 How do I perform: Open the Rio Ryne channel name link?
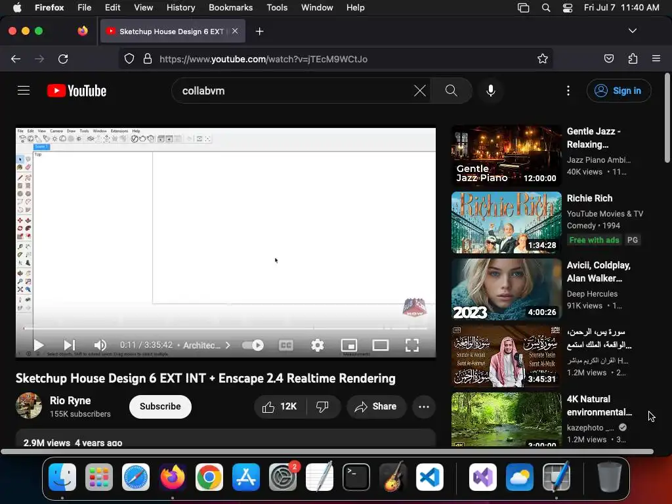tap(70, 400)
